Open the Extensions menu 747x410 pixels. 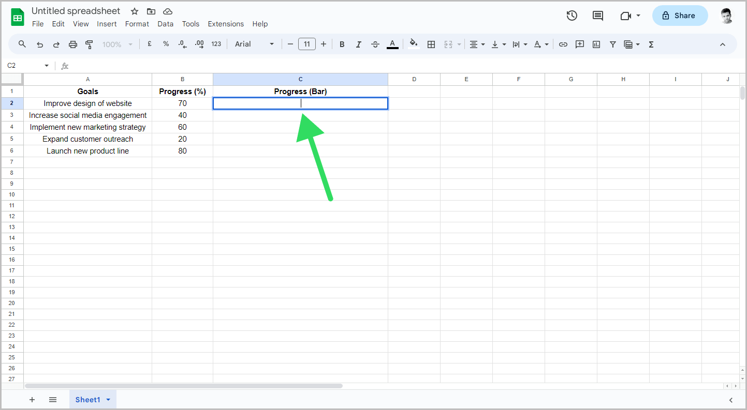click(226, 24)
